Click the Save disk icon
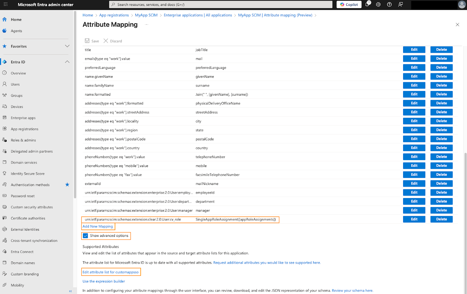 pyautogui.click(x=87, y=41)
